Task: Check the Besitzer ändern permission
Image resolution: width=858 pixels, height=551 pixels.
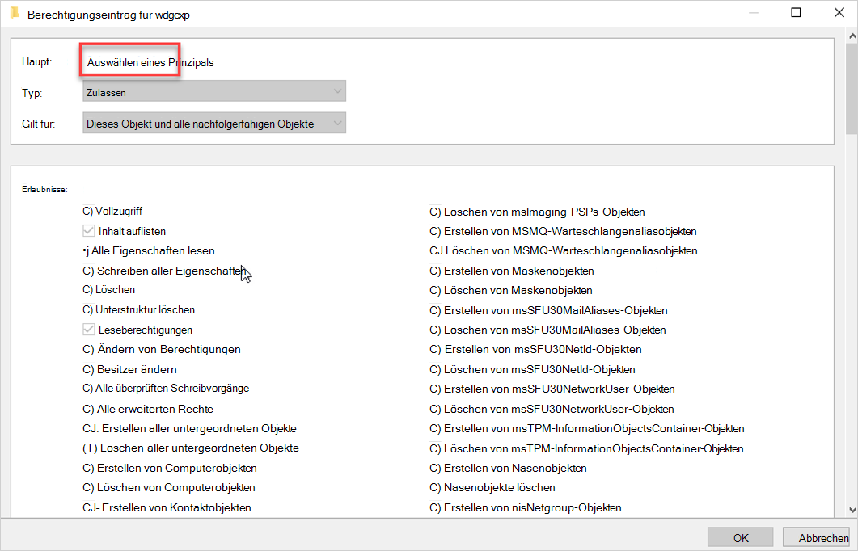Action: pos(87,369)
